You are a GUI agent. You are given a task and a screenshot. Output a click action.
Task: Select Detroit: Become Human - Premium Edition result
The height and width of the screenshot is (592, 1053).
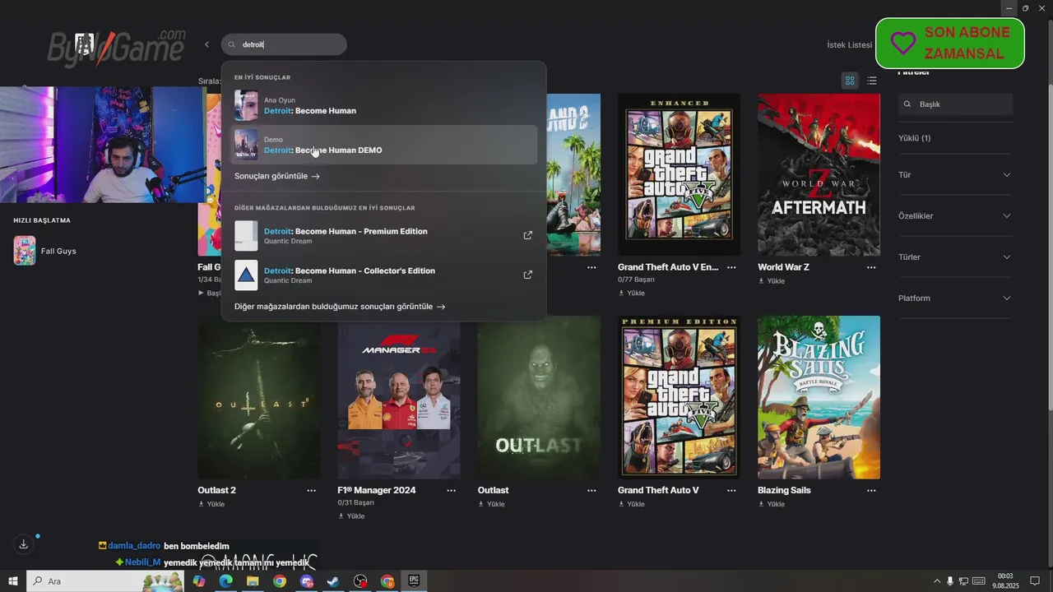[x=383, y=235]
